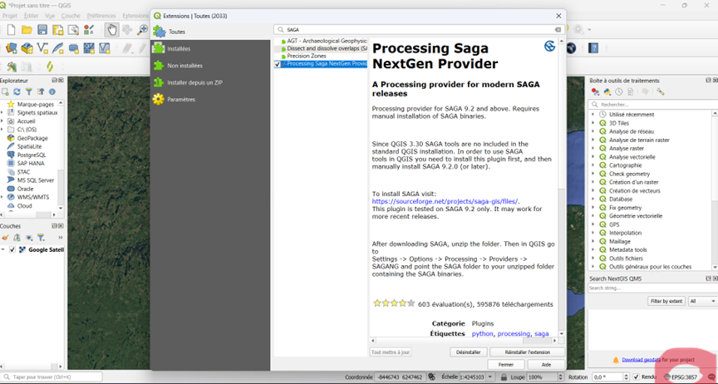Click the Open project folder icon
This screenshot has width=718, height=384.
point(27,30)
